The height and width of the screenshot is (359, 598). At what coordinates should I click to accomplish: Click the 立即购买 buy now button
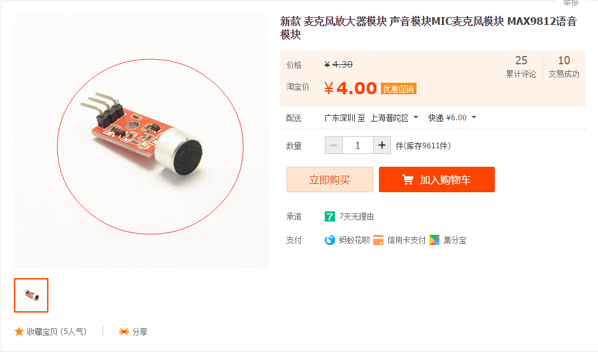point(330,179)
